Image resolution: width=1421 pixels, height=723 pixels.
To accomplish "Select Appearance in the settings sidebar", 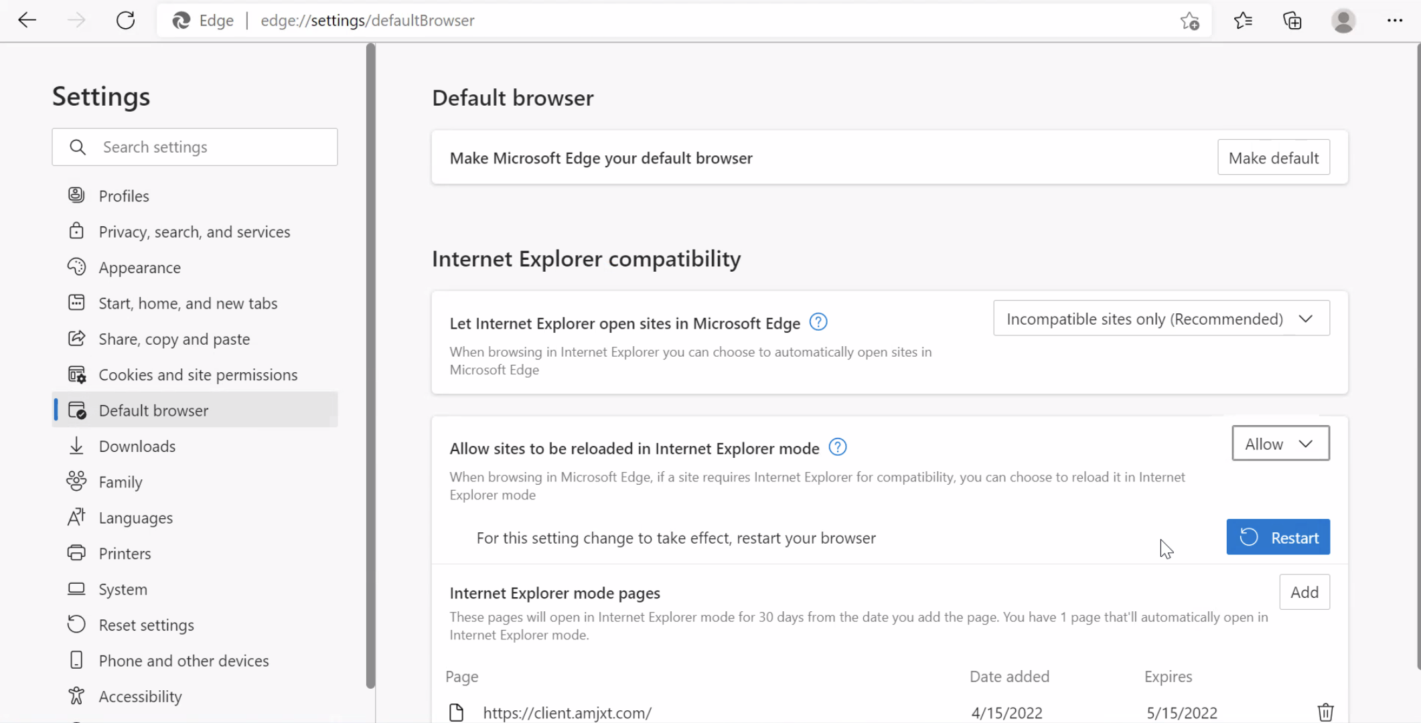I will [x=139, y=268].
